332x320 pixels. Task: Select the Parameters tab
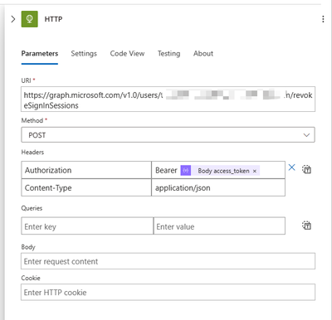point(40,53)
